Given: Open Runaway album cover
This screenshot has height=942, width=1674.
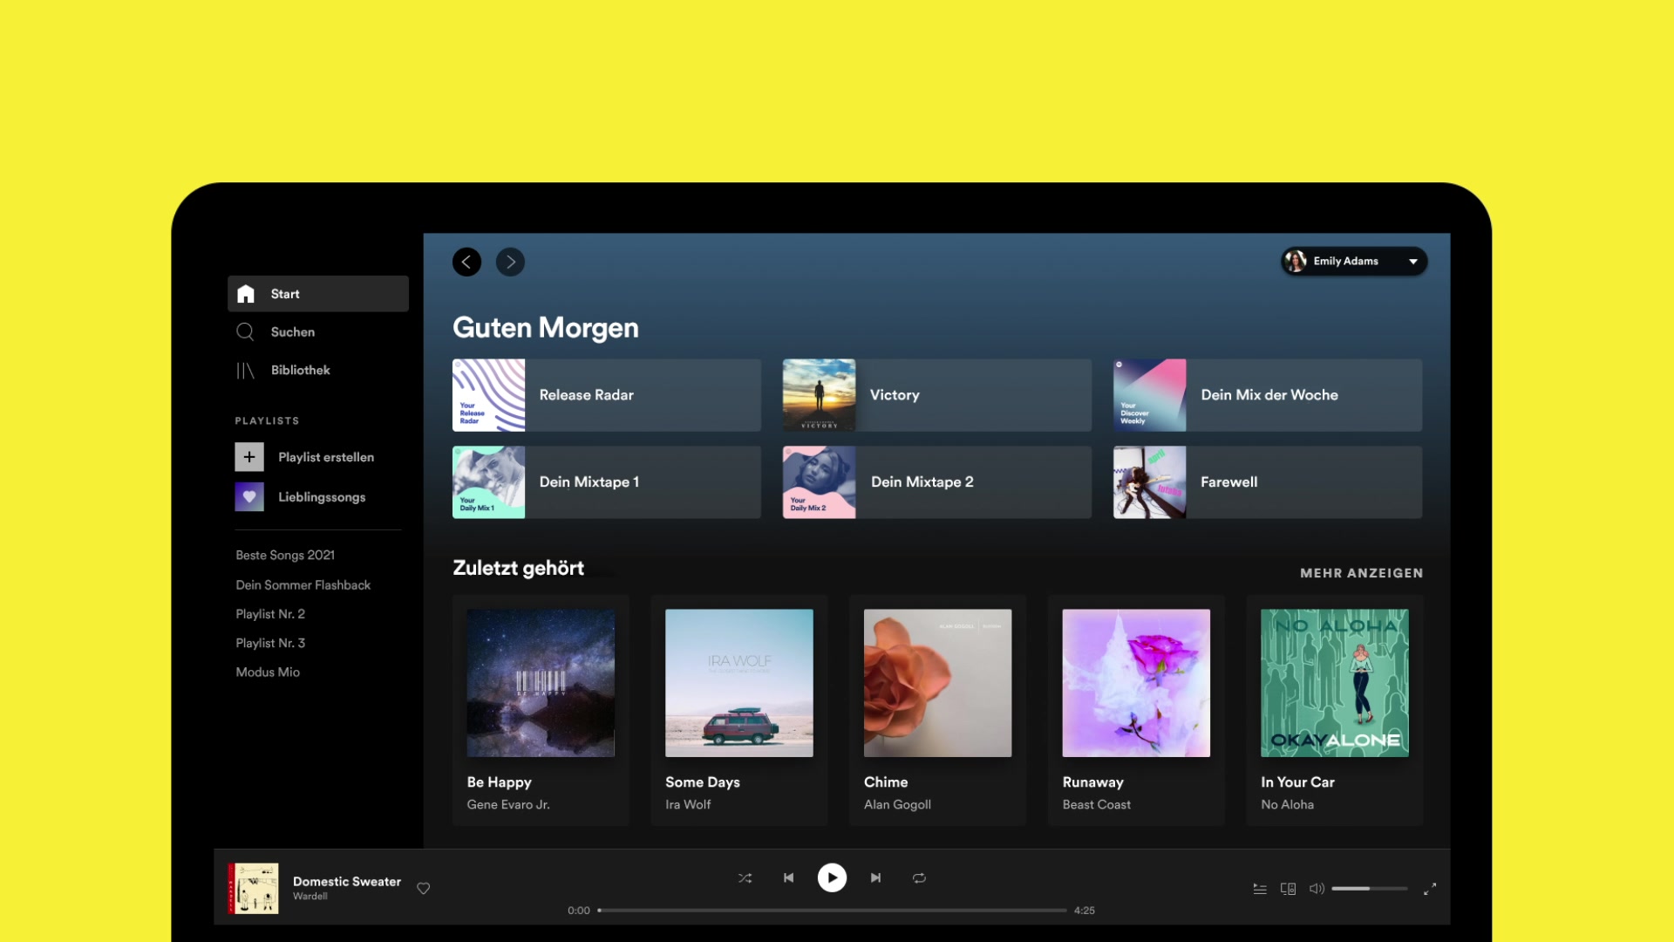Looking at the screenshot, I should click(x=1136, y=683).
